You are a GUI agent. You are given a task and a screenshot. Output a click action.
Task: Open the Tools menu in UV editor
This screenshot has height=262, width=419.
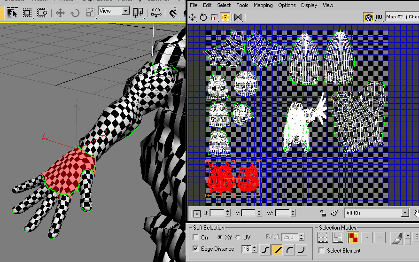[x=242, y=5]
